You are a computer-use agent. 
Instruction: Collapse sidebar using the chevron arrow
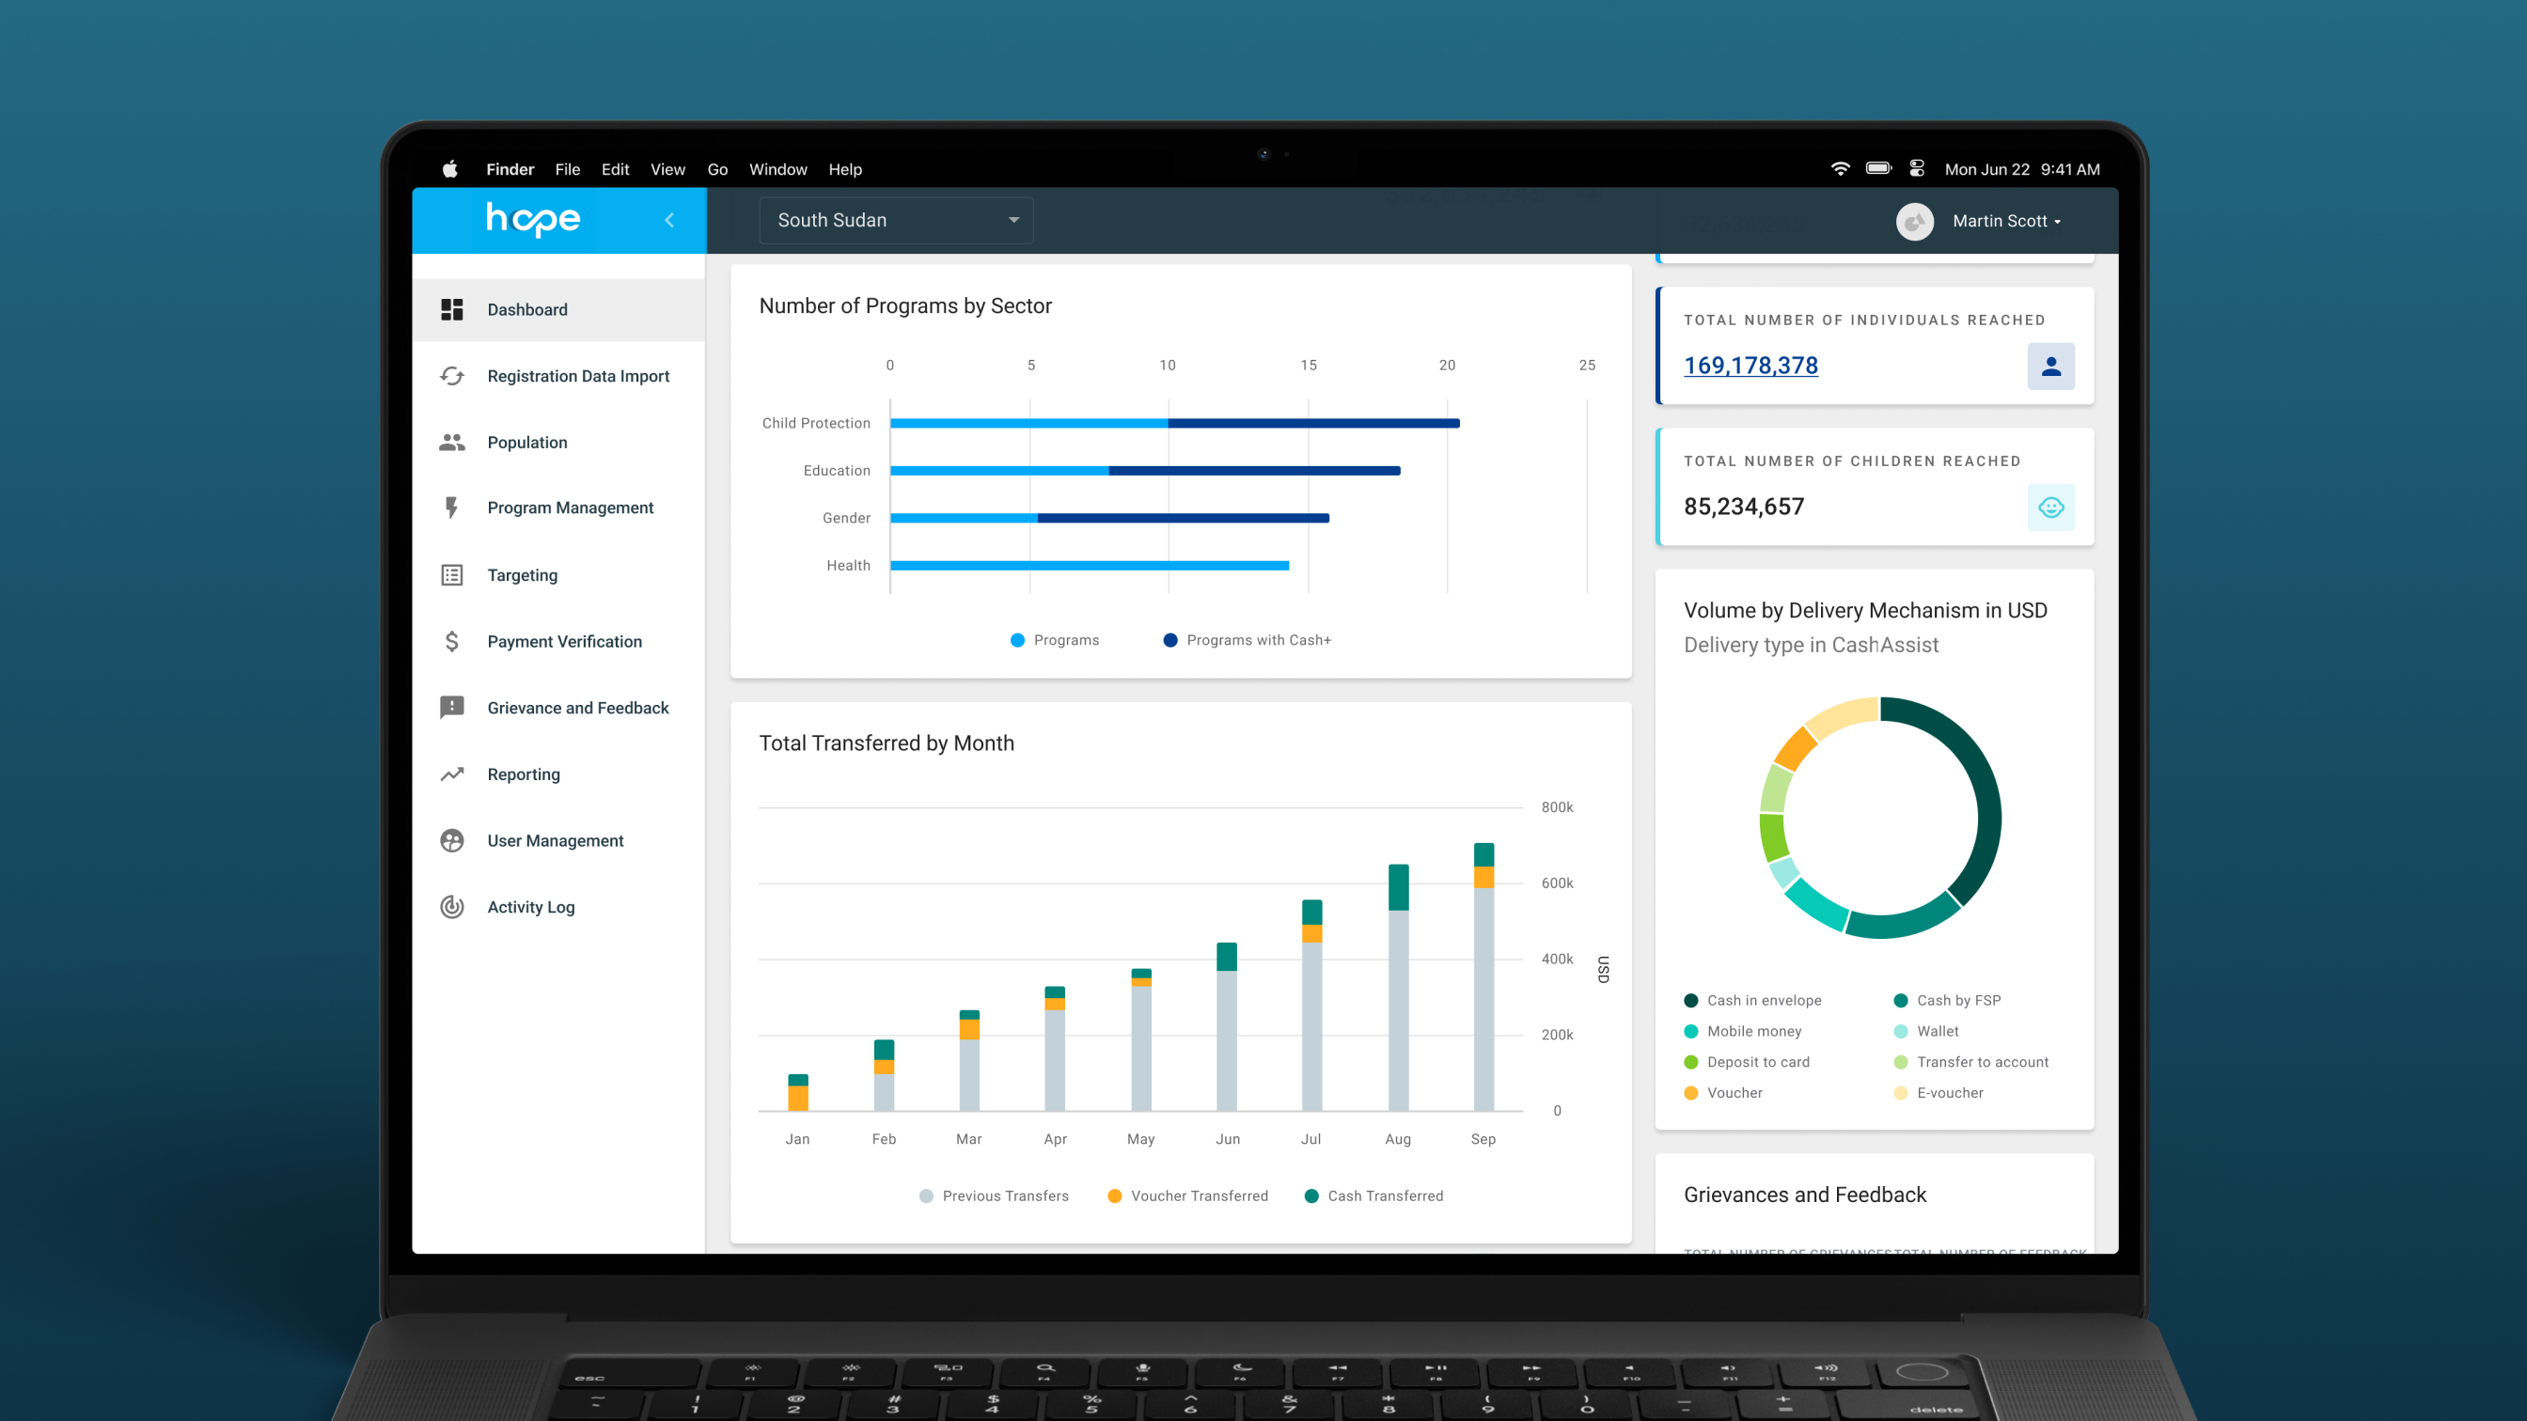tap(669, 221)
